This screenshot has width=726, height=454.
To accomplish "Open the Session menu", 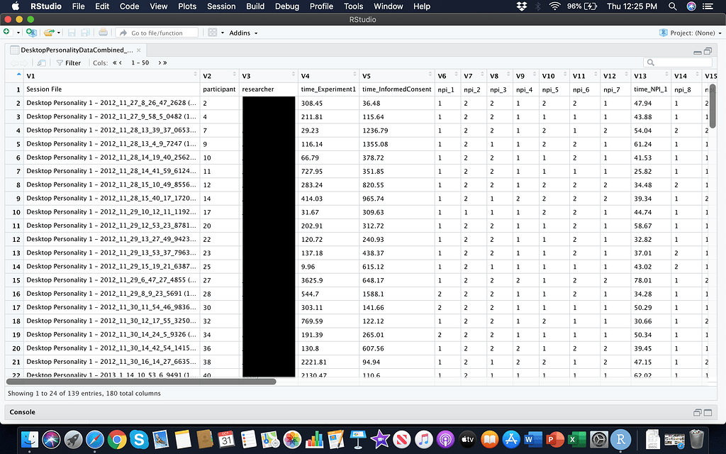I will 220,6.
